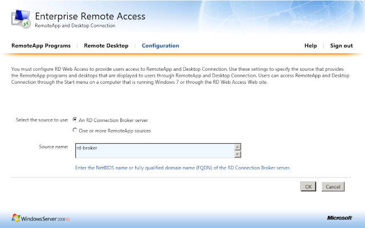This screenshot has height=228, width=365.
Task: Click the Source name scroll down arrow
Action: tap(237, 154)
